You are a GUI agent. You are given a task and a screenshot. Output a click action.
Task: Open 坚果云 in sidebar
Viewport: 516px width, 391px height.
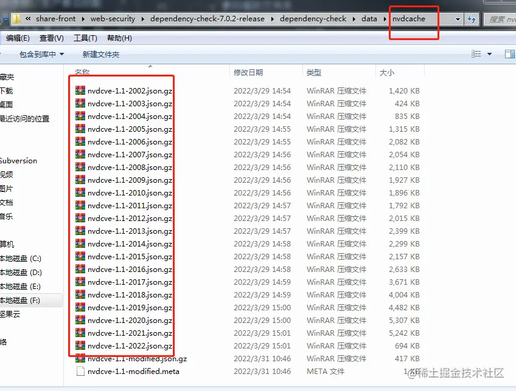(x=10, y=314)
